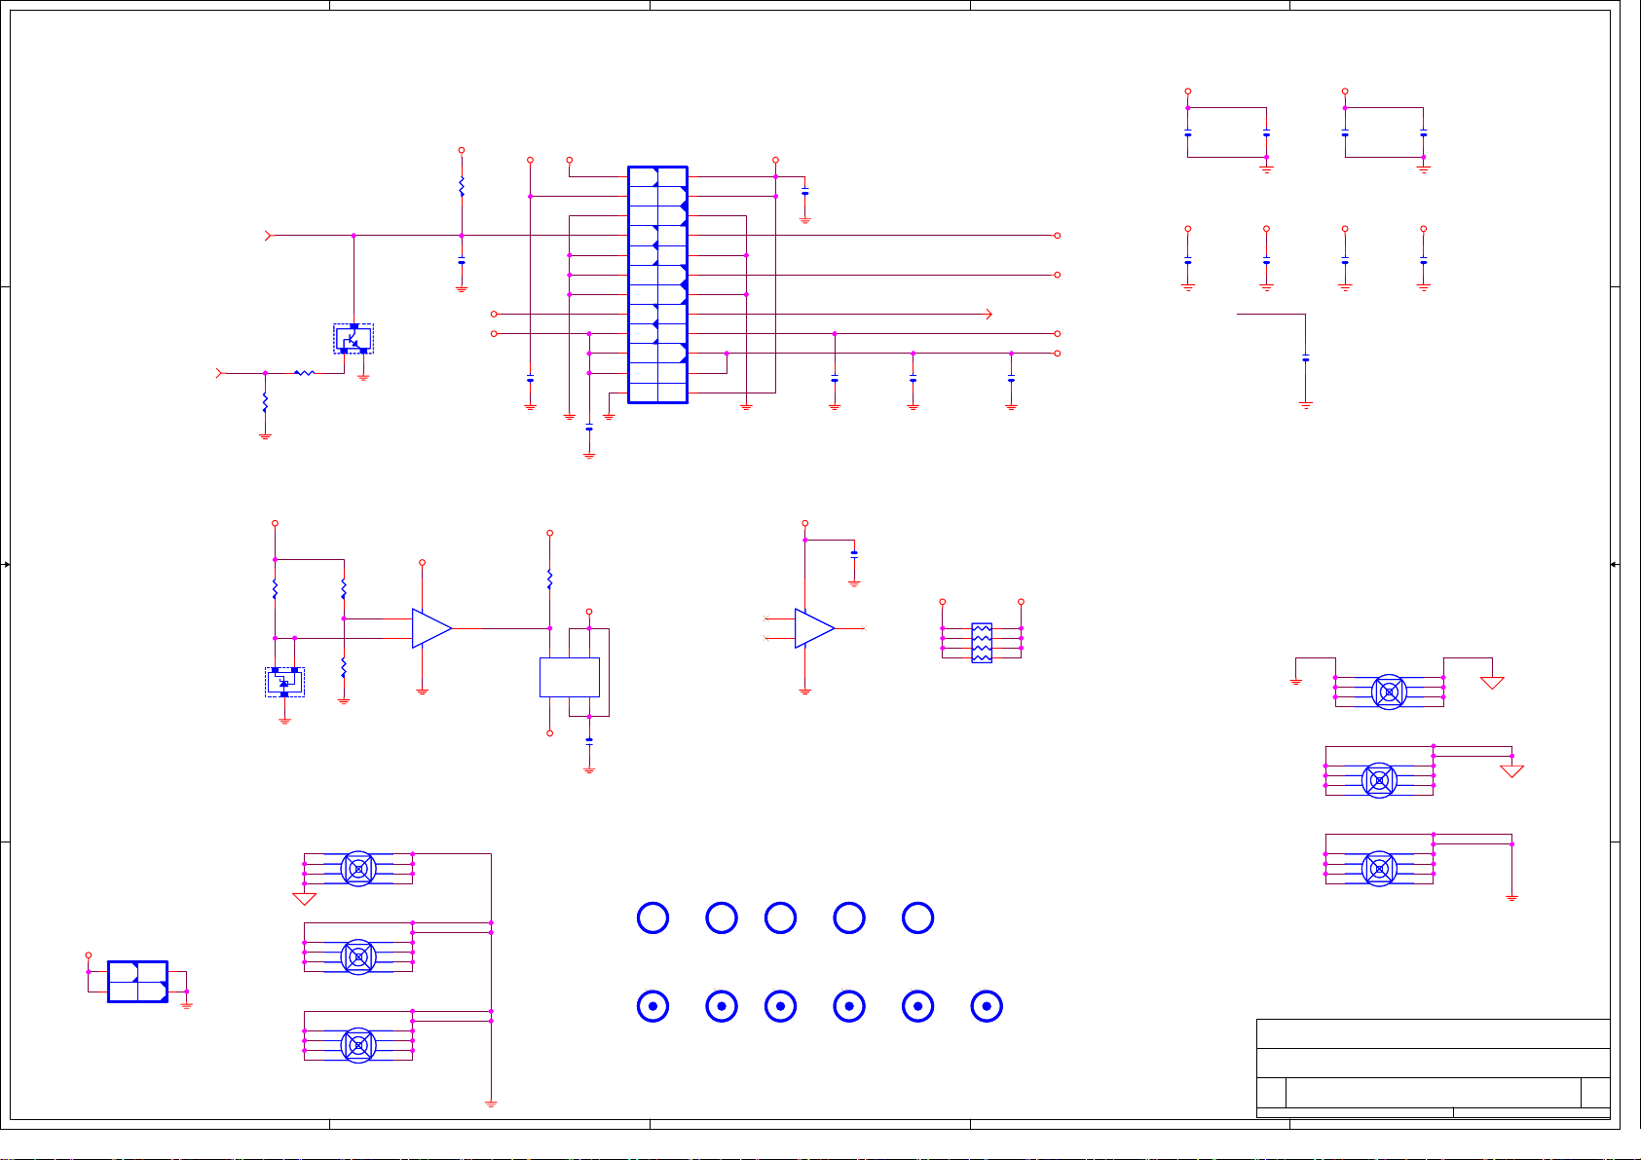
Task: Select the capacitor below the rectangular component
Action: pos(589,740)
